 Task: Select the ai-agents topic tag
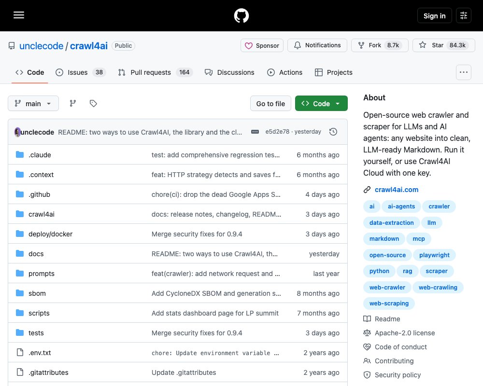(x=401, y=206)
